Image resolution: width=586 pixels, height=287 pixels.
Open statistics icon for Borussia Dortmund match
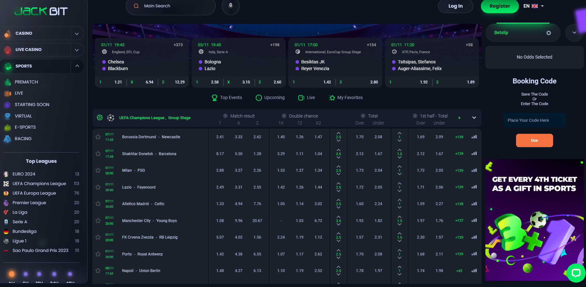pos(474,137)
